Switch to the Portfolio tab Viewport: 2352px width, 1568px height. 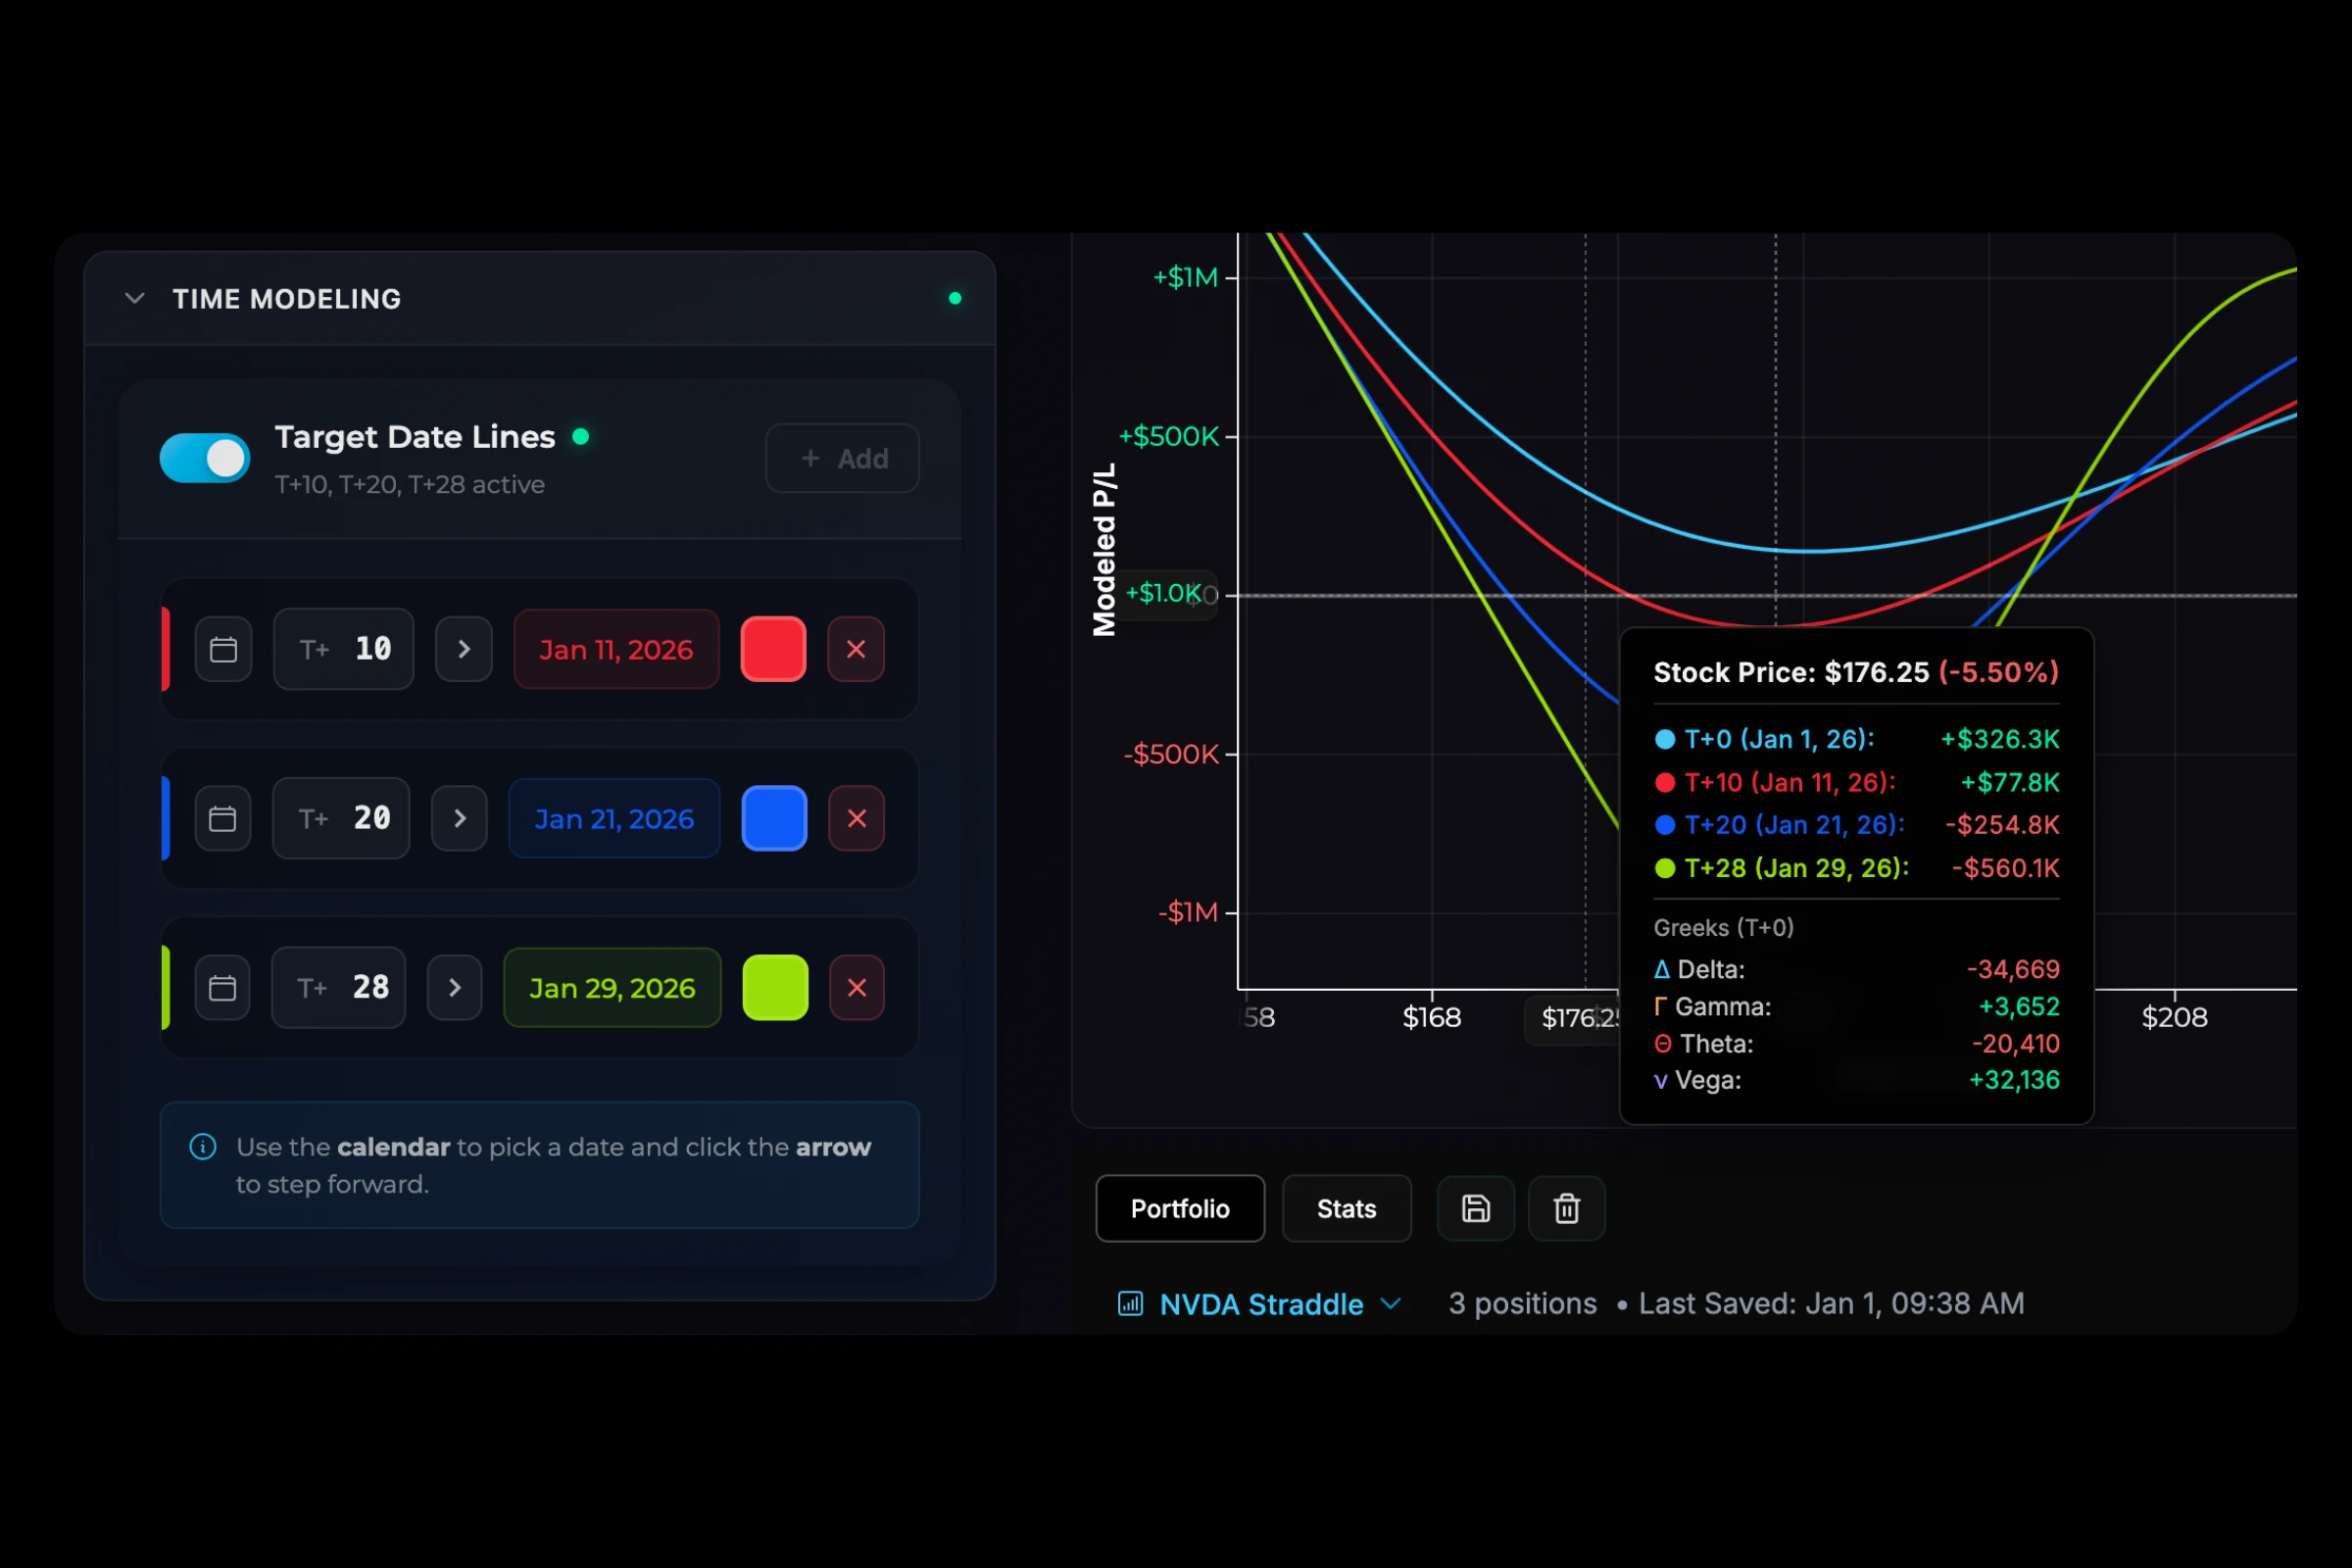click(x=1180, y=1208)
